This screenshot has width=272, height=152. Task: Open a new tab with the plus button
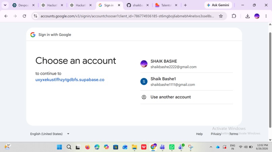click(x=185, y=5)
